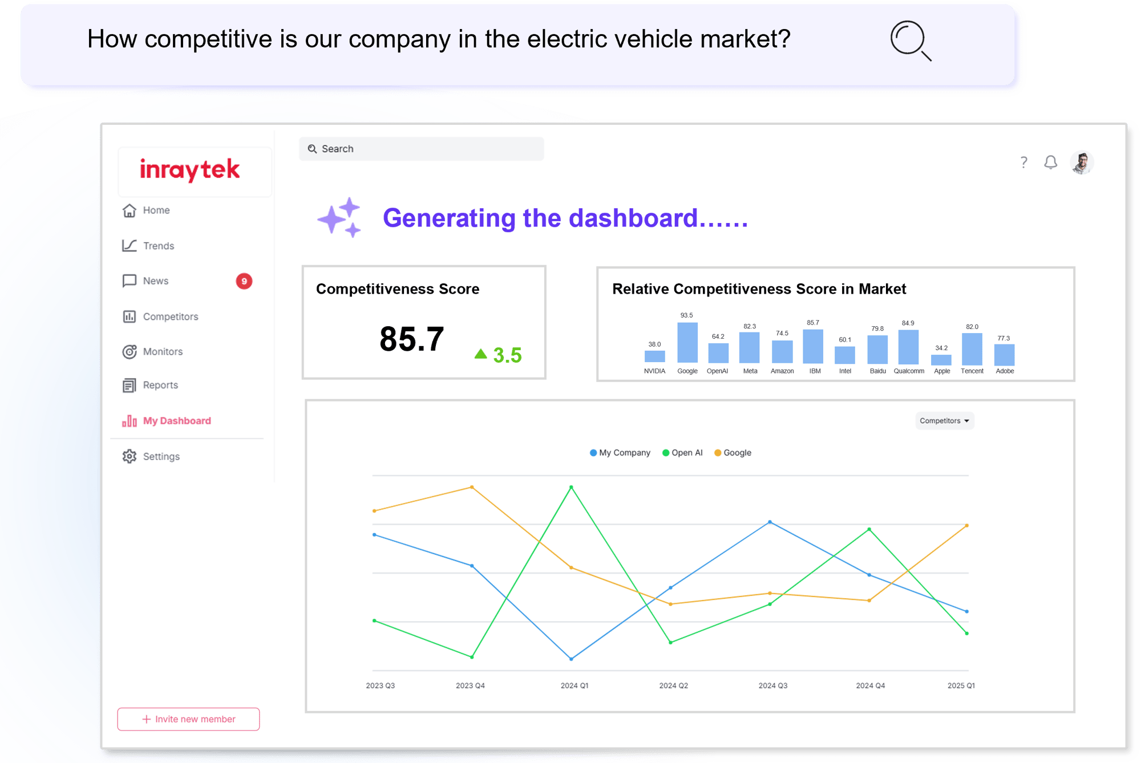Open the notifications bell
The image size is (1141, 763).
point(1050,163)
